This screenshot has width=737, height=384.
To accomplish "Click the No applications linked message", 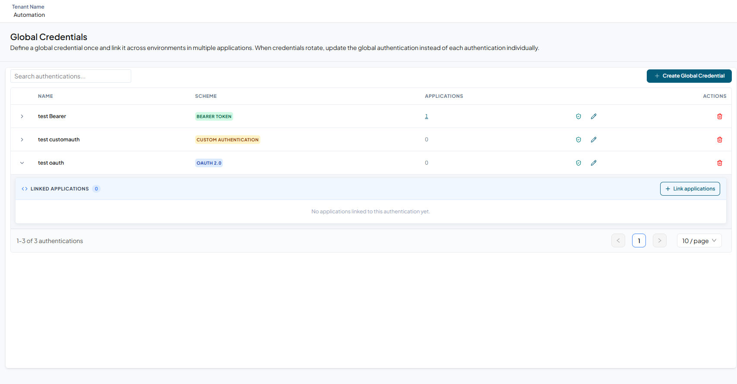I will tap(371, 212).
